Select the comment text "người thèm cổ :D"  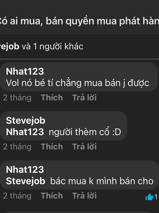[x=85, y=132]
